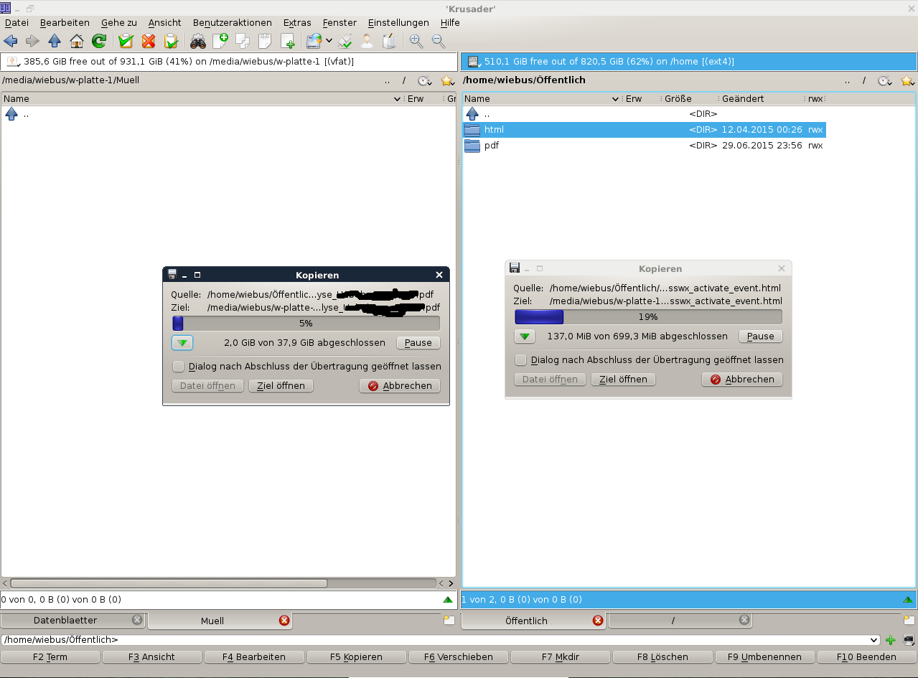The image size is (918, 678).
Task: Click the F7 Mkdir function button
Action: pos(560,656)
